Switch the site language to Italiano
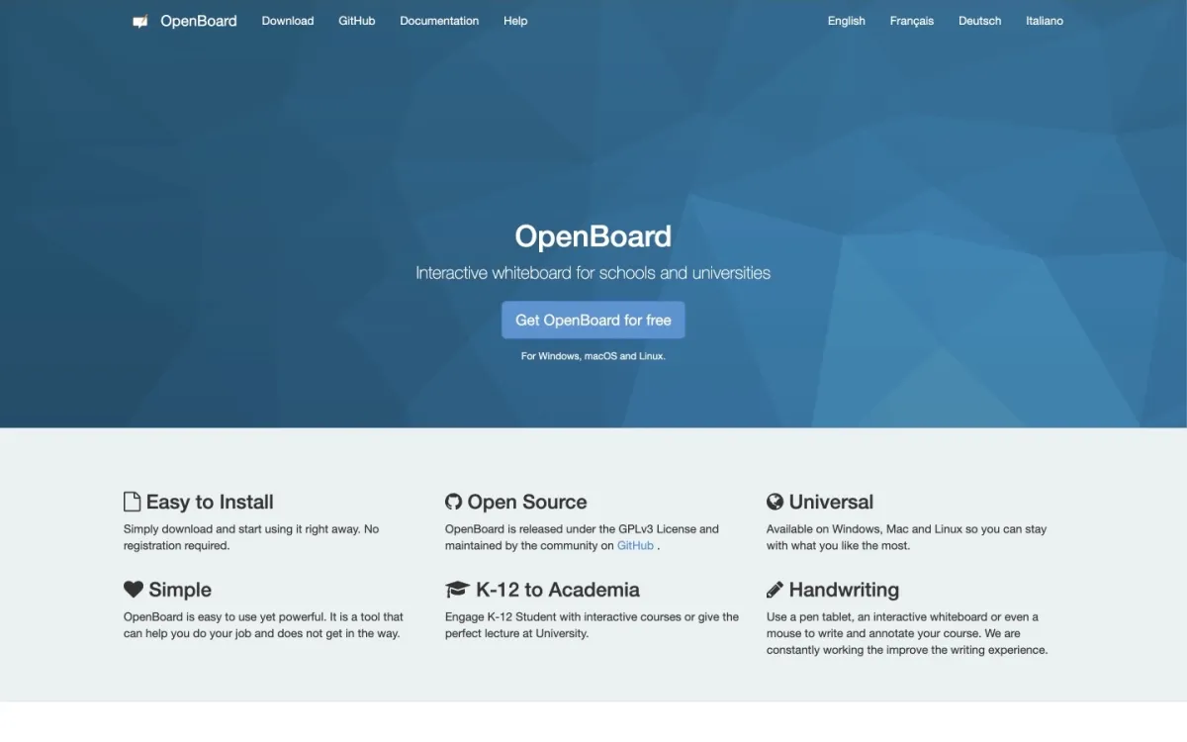The image size is (1187, 742). pos(1045,20)
